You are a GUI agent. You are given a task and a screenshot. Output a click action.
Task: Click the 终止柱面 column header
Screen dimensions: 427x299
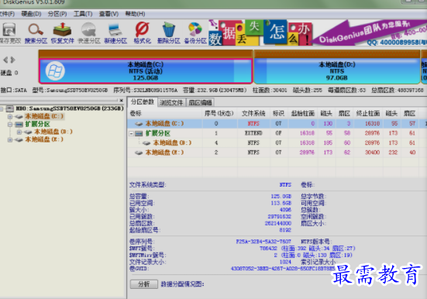(x=368, y=113)
